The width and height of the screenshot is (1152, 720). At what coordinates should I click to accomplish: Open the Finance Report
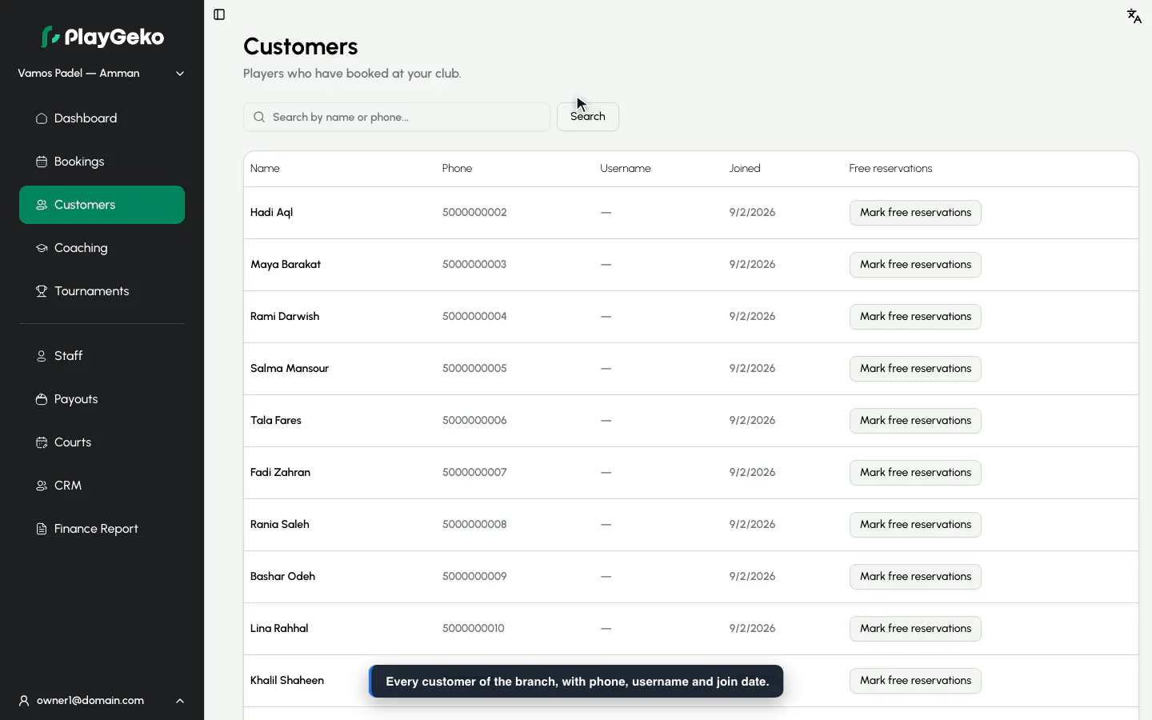102,529
